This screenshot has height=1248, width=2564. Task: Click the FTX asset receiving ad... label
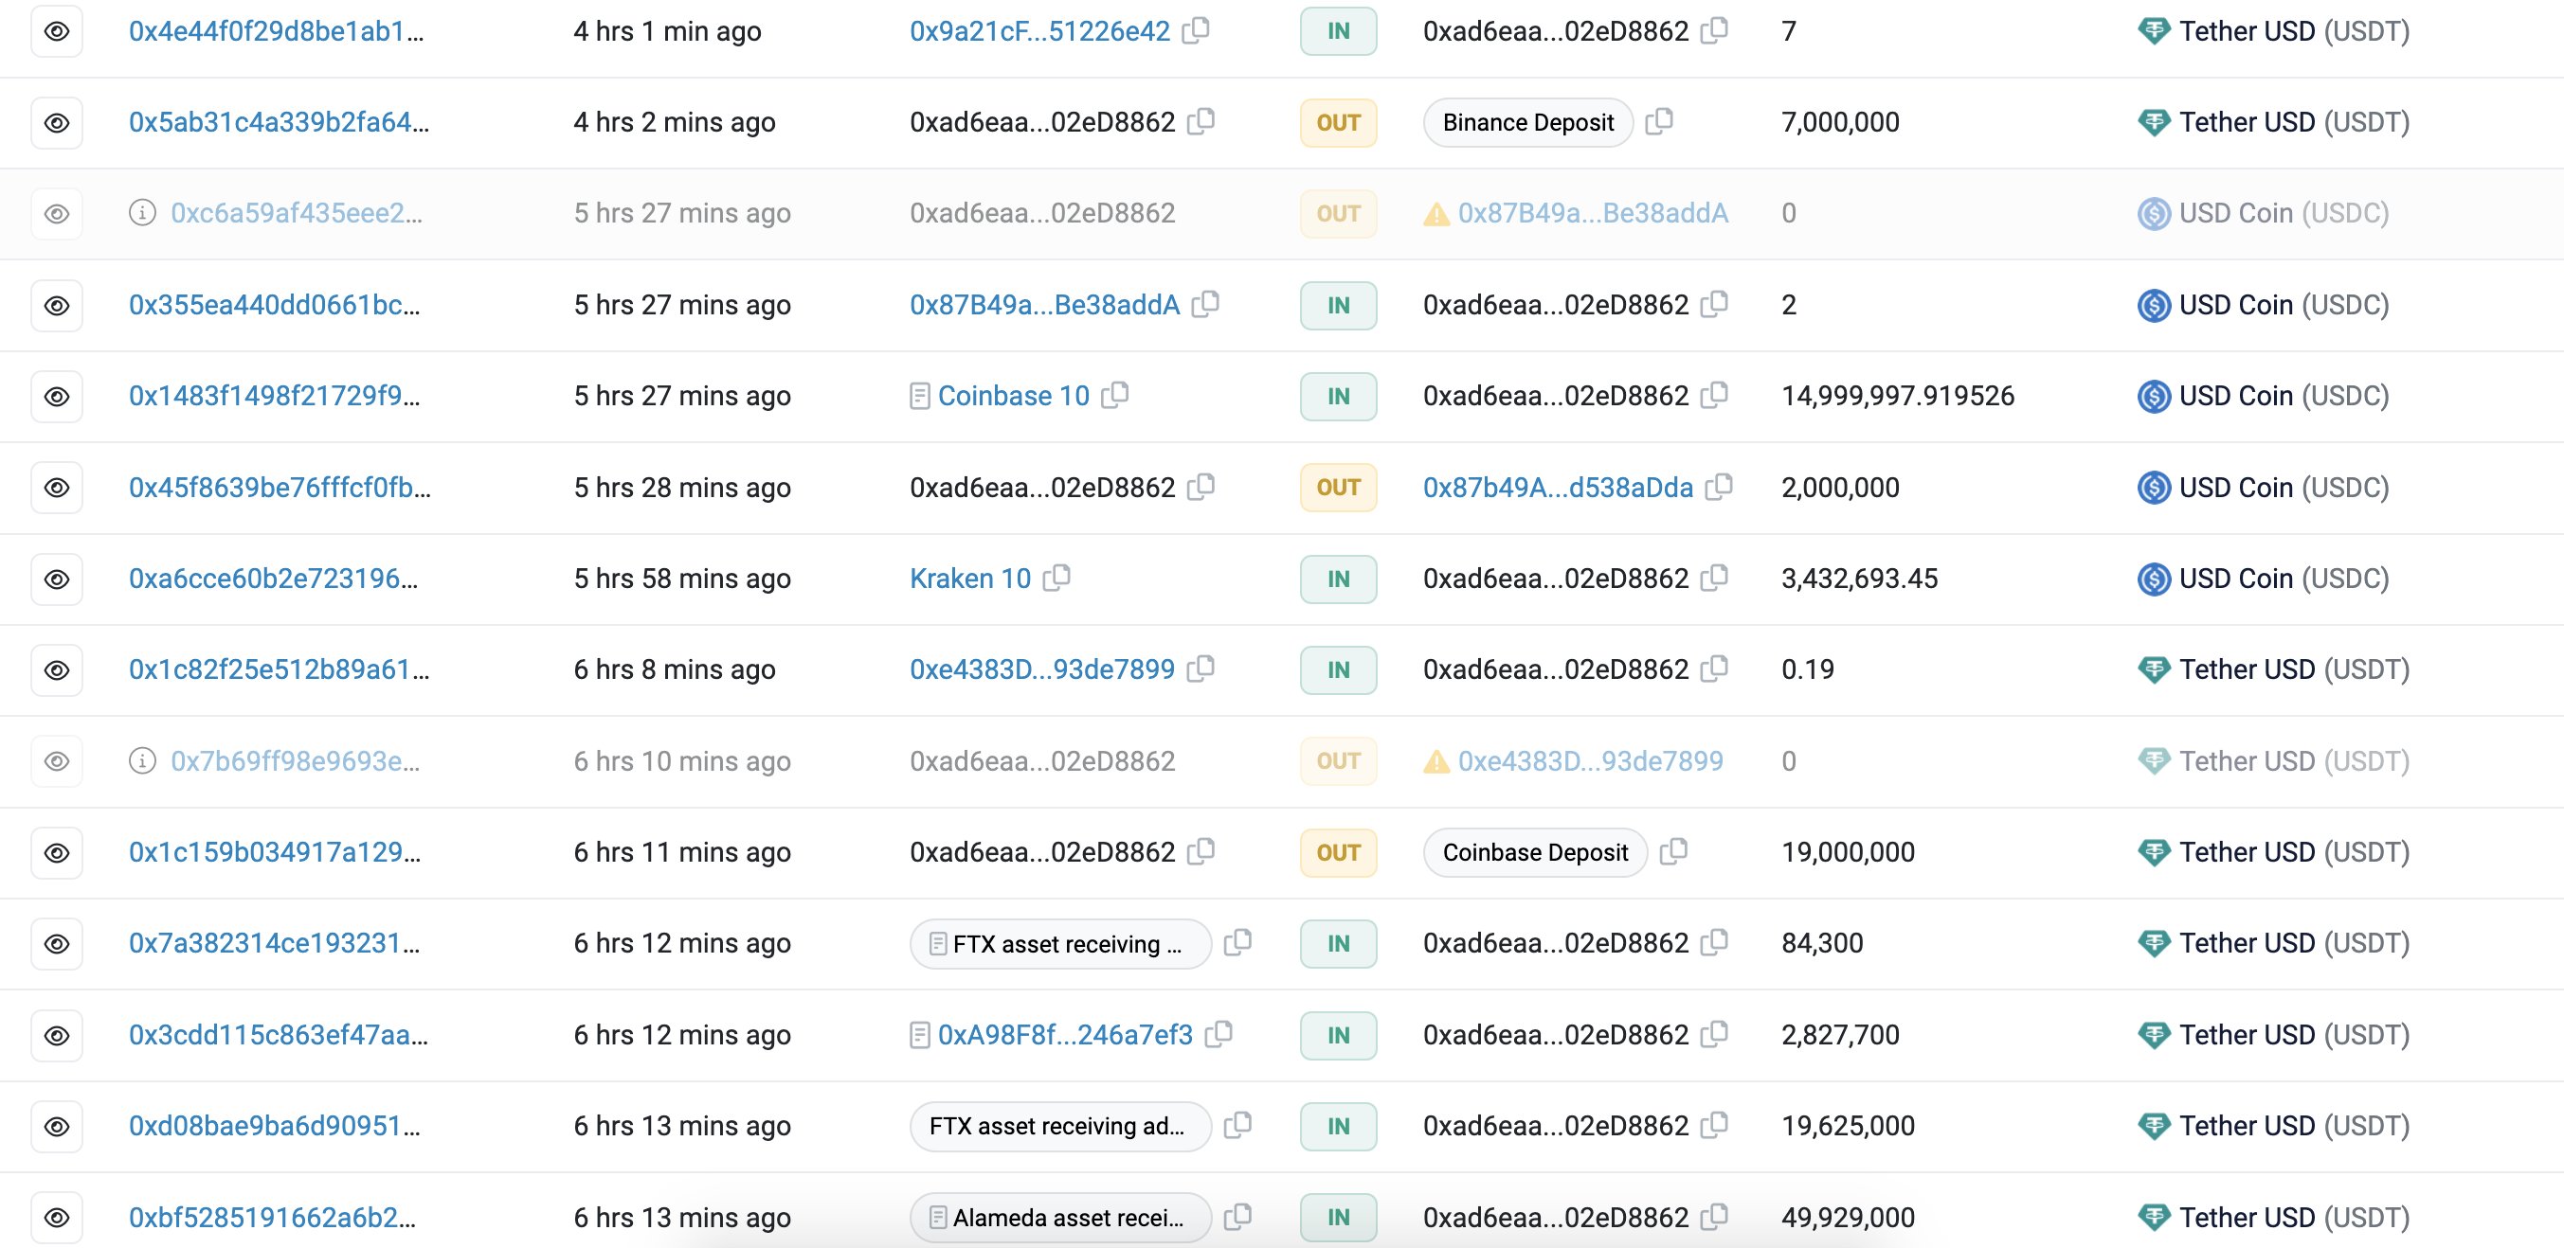pyautogui.click(x=1060, y=1126)
